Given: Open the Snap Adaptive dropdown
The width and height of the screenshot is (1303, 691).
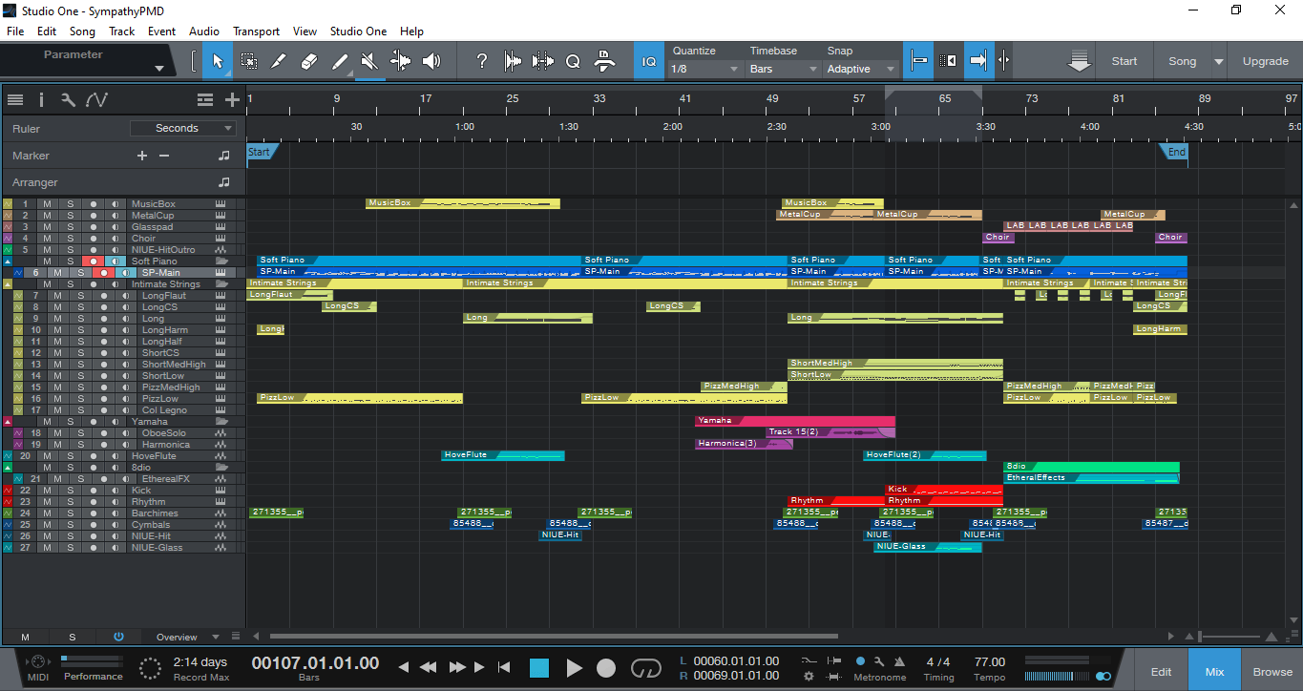Looking at the screenshot, I should coord(862,69).
